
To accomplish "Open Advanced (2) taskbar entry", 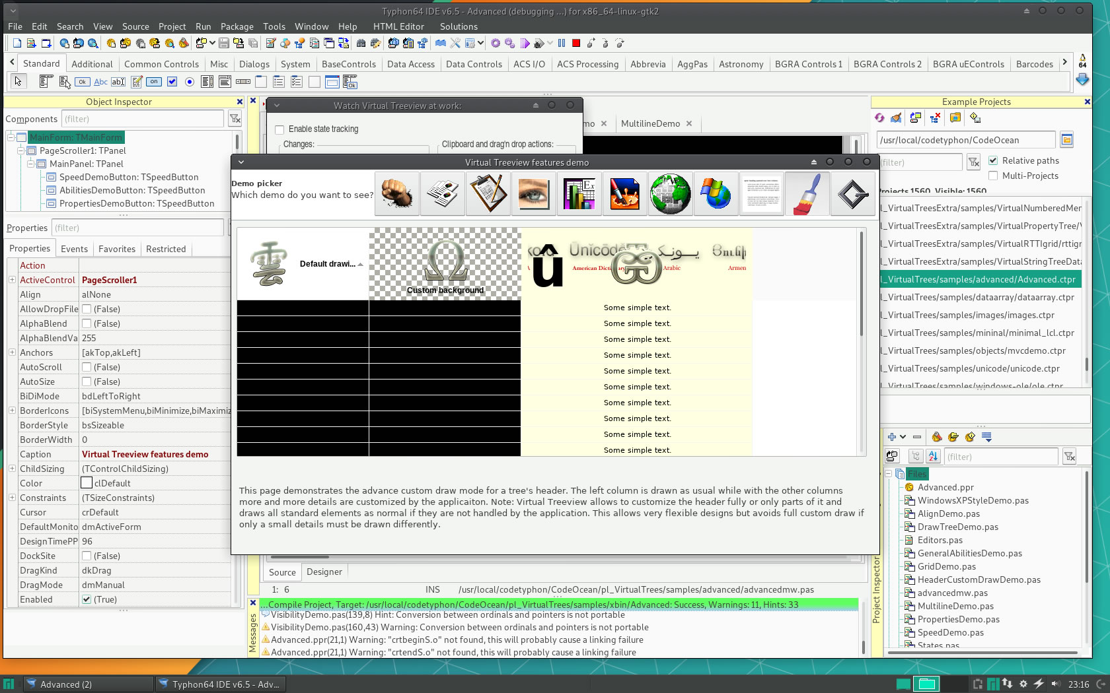I will [88, 684].
